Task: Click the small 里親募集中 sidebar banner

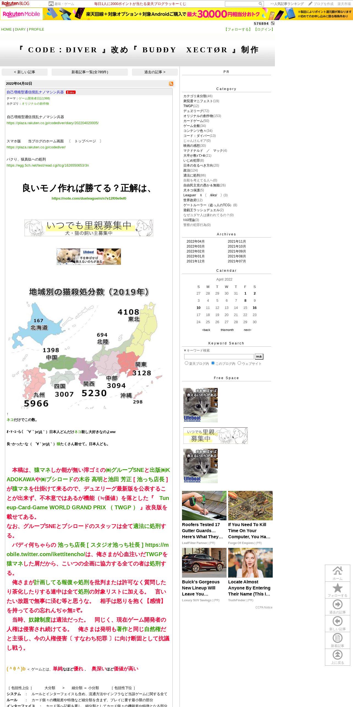Action: pos(216,436)
